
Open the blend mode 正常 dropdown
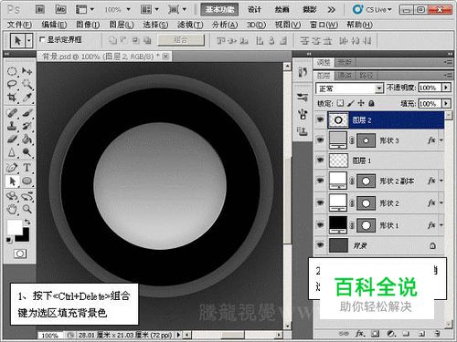(x=349, y=88)
